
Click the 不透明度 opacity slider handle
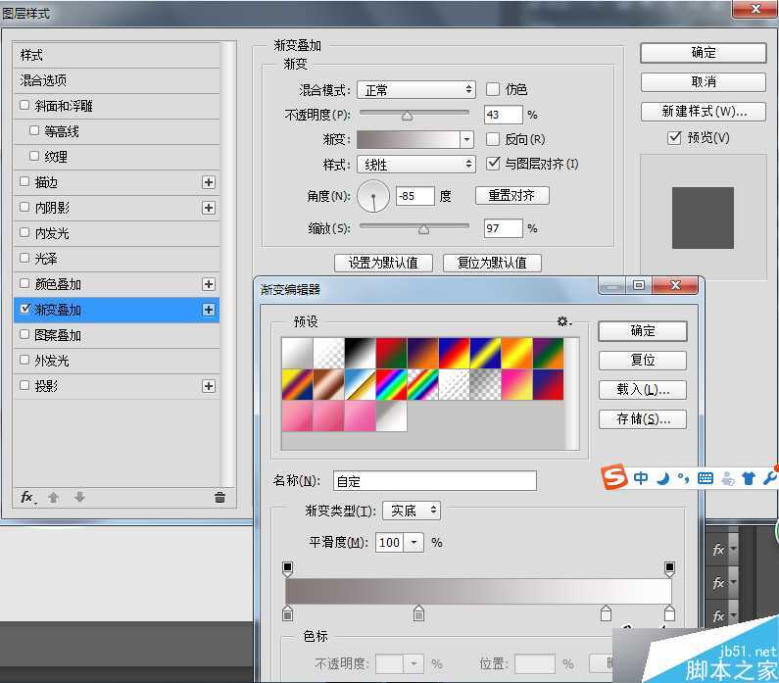[x=407, y=116]
